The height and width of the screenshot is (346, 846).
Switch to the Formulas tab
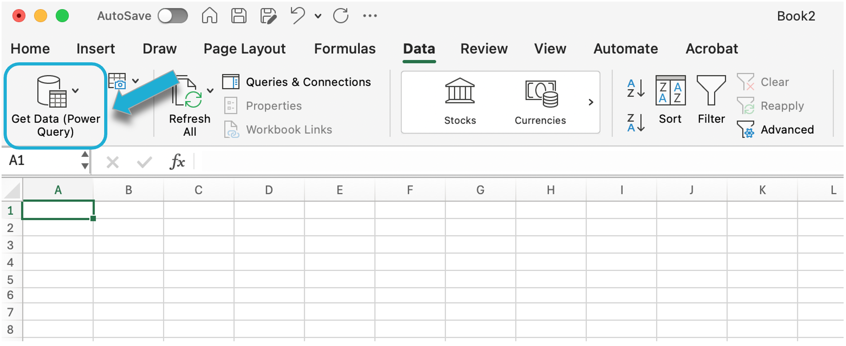(x=345, y=48)
